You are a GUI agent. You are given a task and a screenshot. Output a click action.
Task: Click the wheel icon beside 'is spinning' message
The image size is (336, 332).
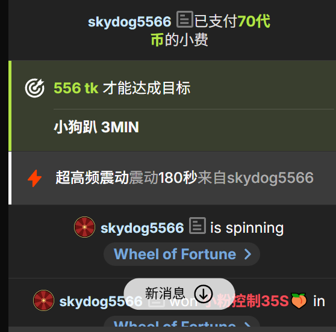85,227
